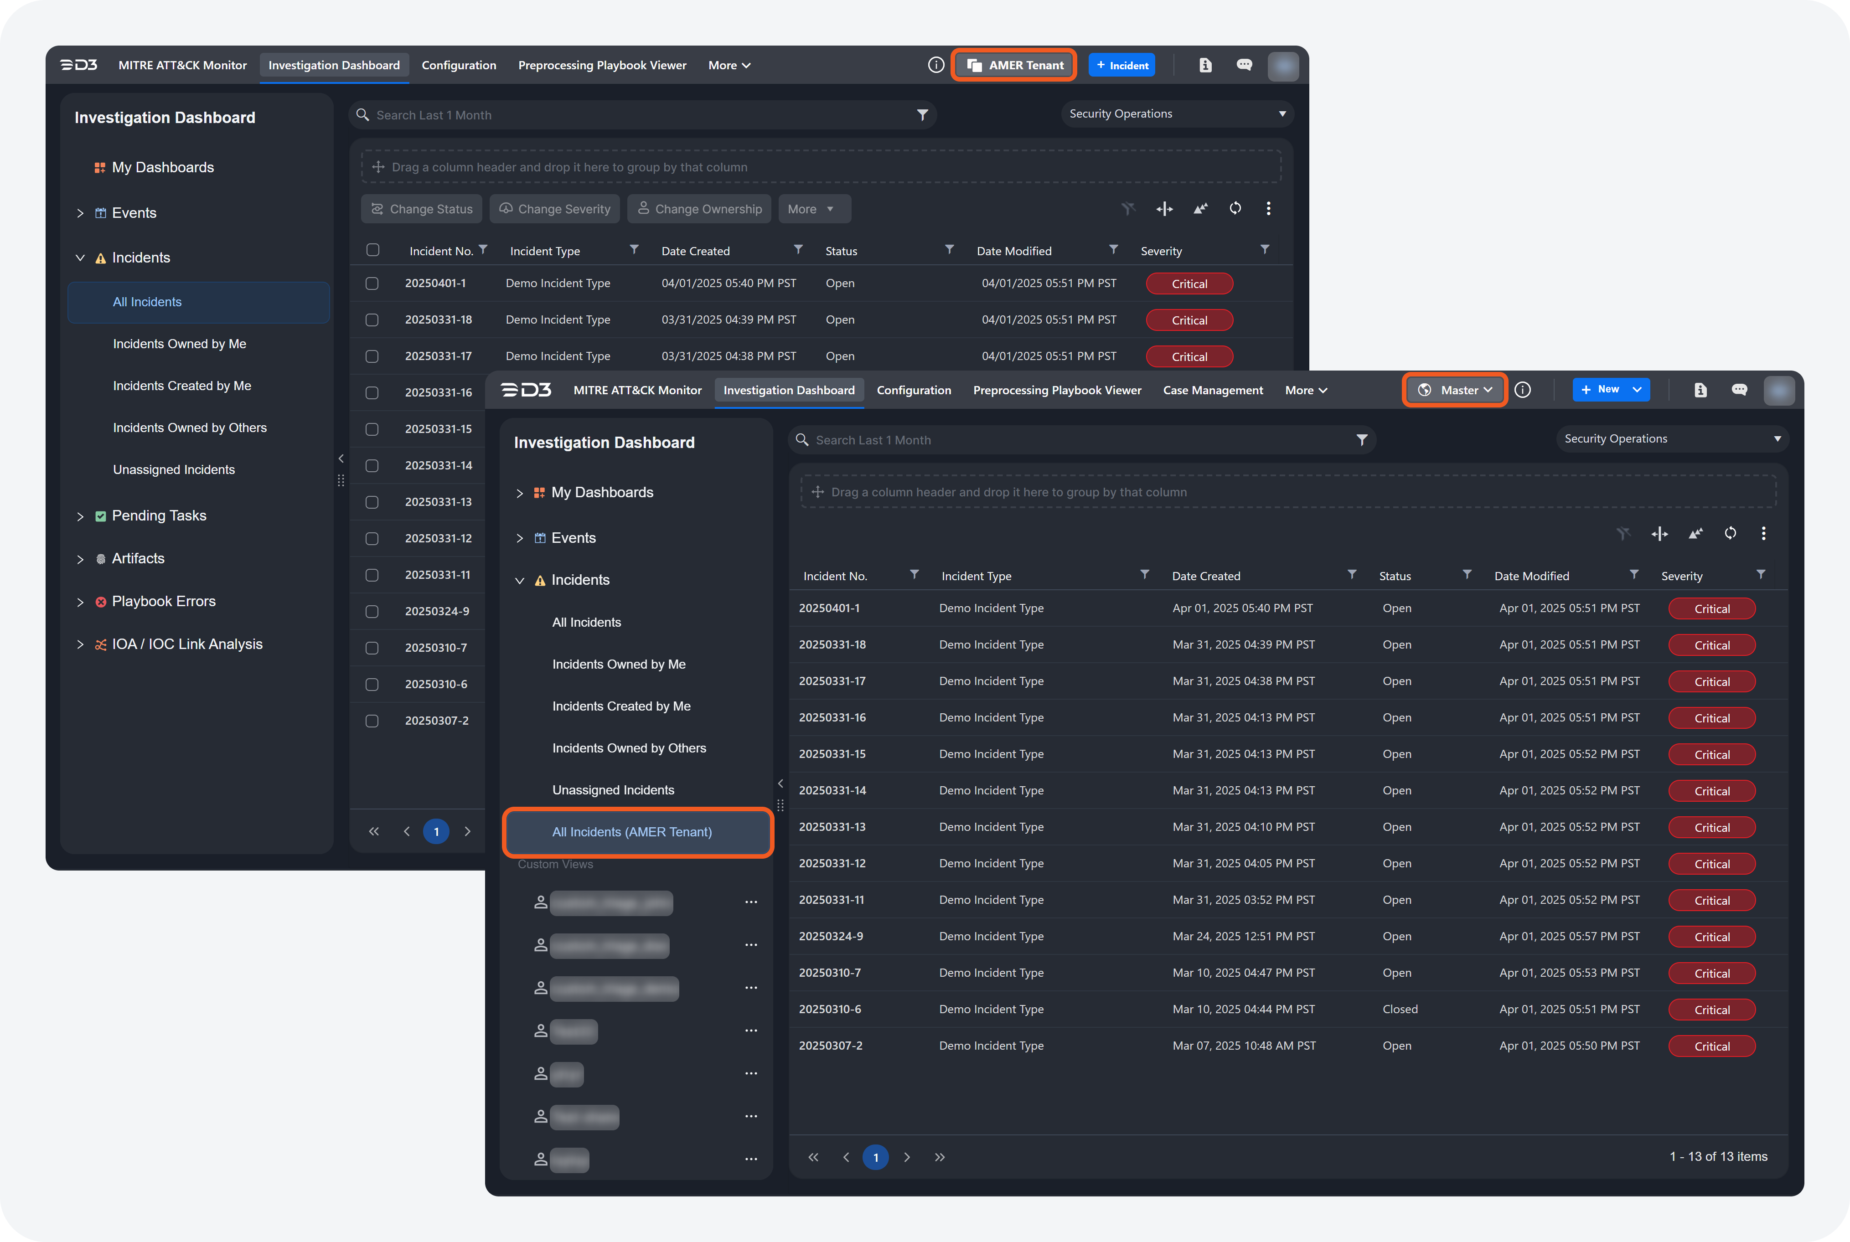Image resolution: width=1850 pixels, height=1242 pixels.
Task: Open the Master tenant dropdown
Action: click(x=1455, y=390)
